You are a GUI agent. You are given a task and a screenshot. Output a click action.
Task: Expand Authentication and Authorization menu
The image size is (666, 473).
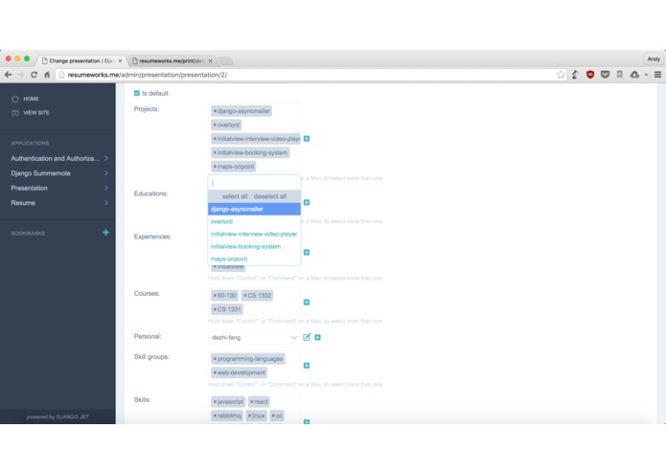[58, 158]
